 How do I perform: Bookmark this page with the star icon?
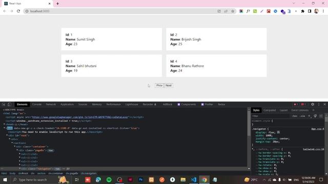(233, 11)
